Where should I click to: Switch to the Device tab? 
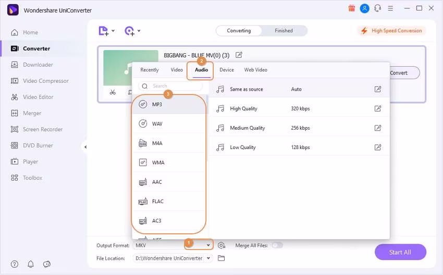pyautogui.click(x=227, y=70)
